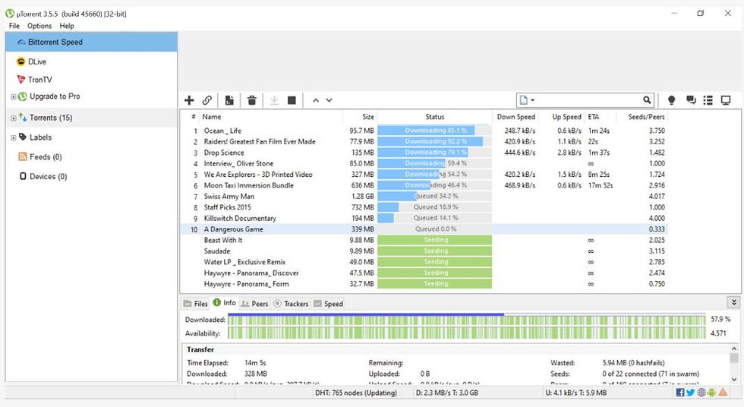Click the Stop Torrent square icon
744x407 pixels.
(292, 100)
